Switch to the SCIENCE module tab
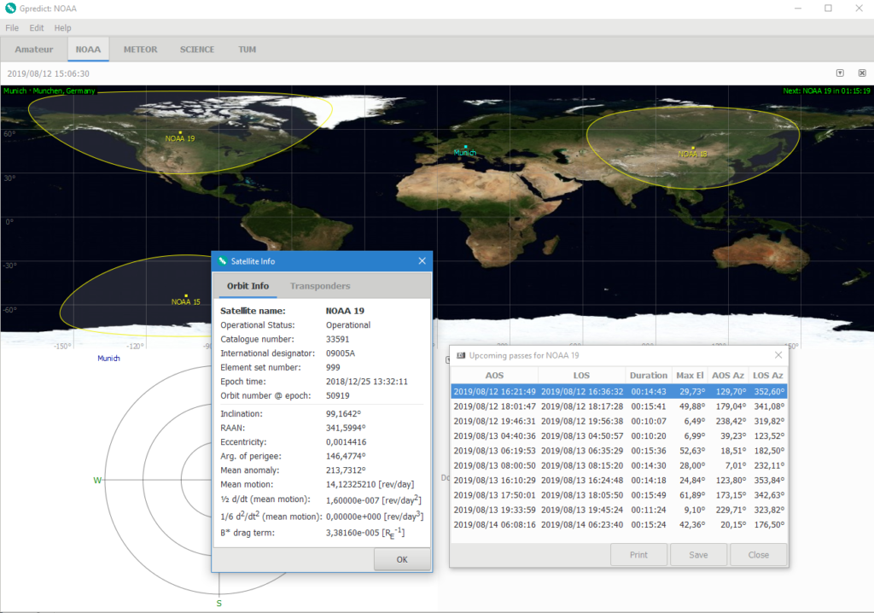Viewport: 874px width, 613px height. (197, 49)
